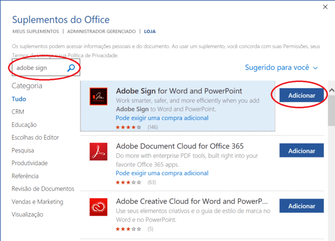Image resolution: width=335 pixels, height=241 pixels.
Task: Select the Visualização category
Action: pos(27,215)
